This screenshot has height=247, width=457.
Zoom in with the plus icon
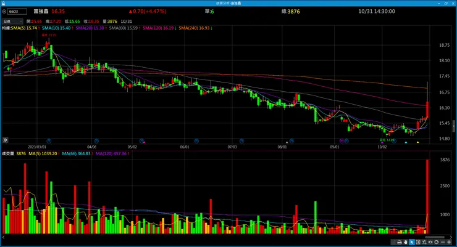[x=449, y=242]
